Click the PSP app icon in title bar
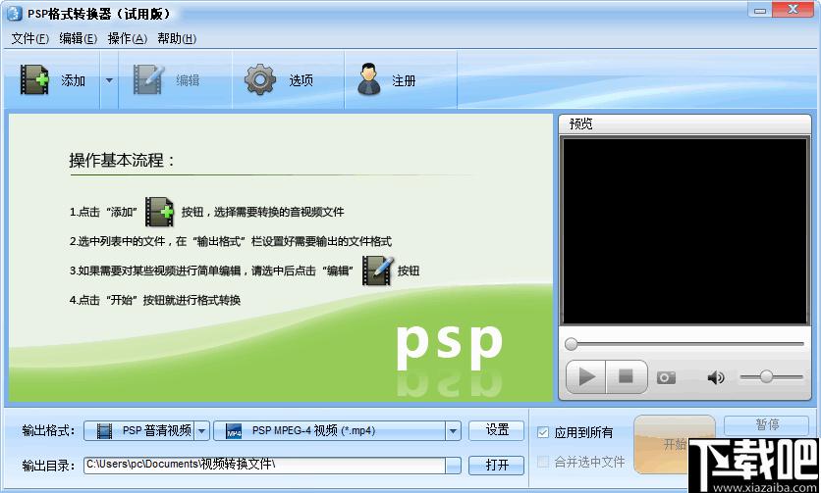821x493 pixels. pos(15,13)
